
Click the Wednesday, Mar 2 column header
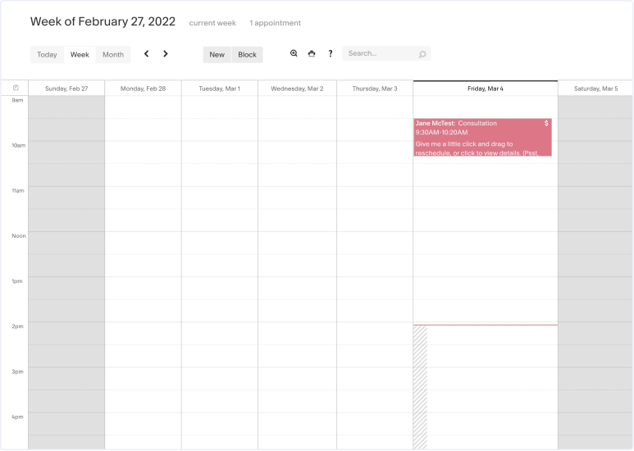(x=297, y=89)
